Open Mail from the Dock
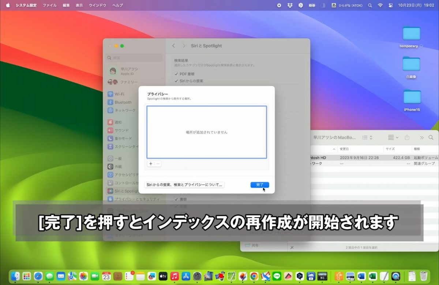This screenshot has width=439, height=285. click(61, 276)
